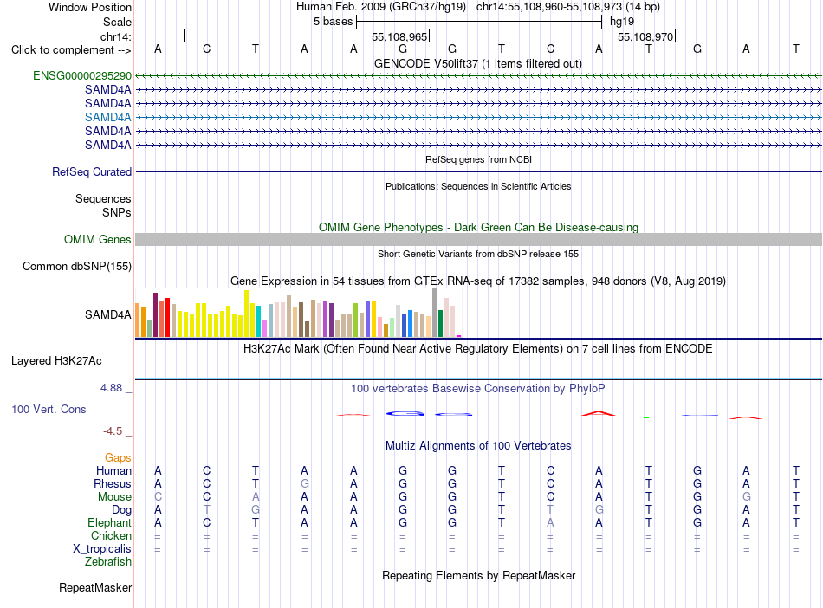Click the OMIM Gene Phenotypes title
823x608 pixels.
pos(478,227)
